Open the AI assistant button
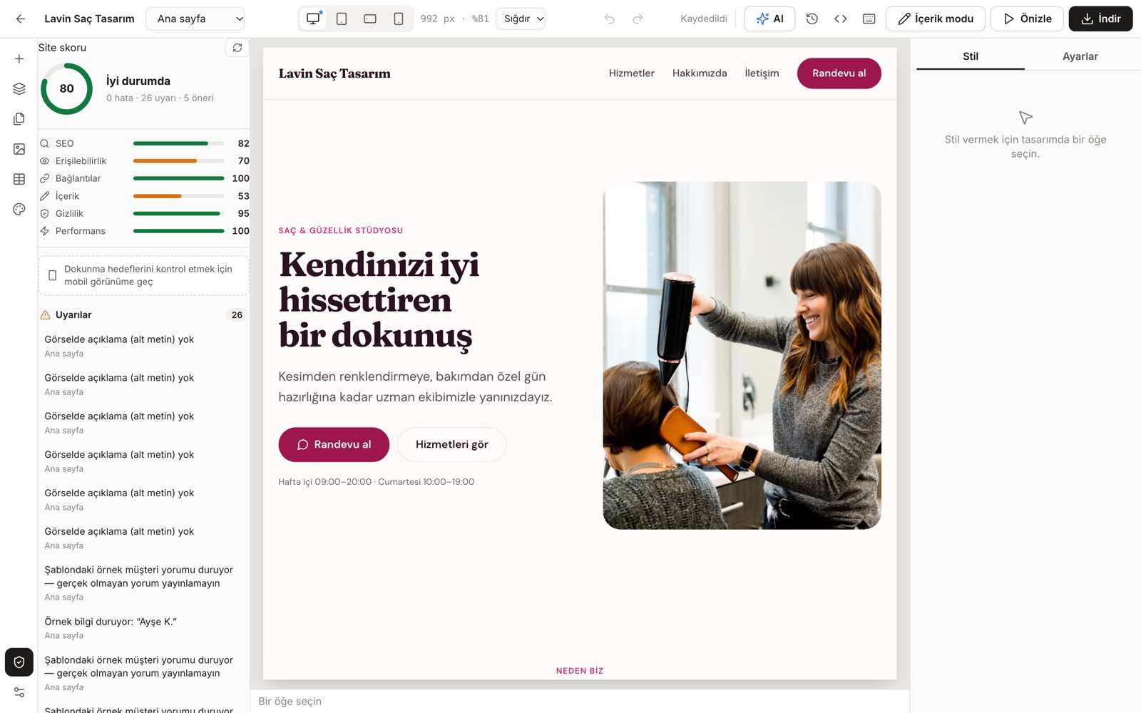 coord(769,19)
